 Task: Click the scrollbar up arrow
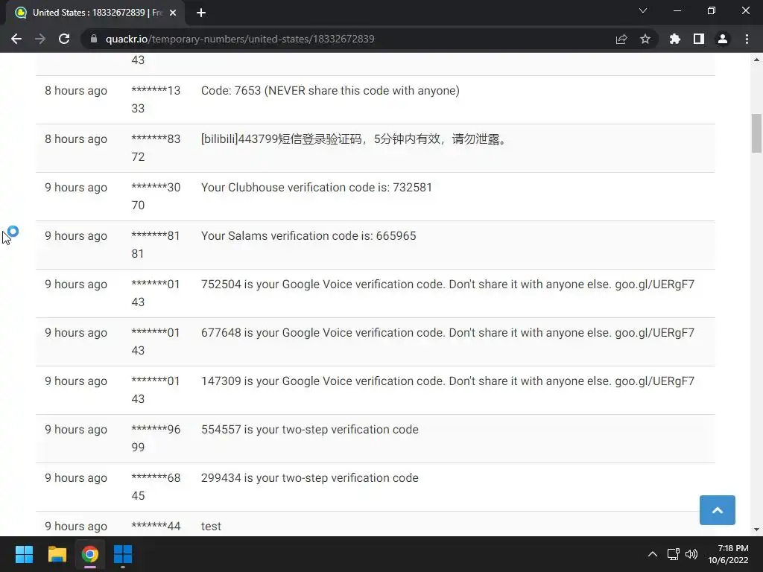click(756, 60)
